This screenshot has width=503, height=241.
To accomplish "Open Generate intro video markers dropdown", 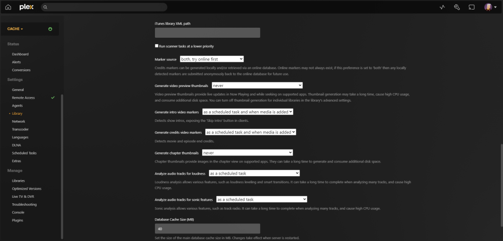I will coord(247,112).
